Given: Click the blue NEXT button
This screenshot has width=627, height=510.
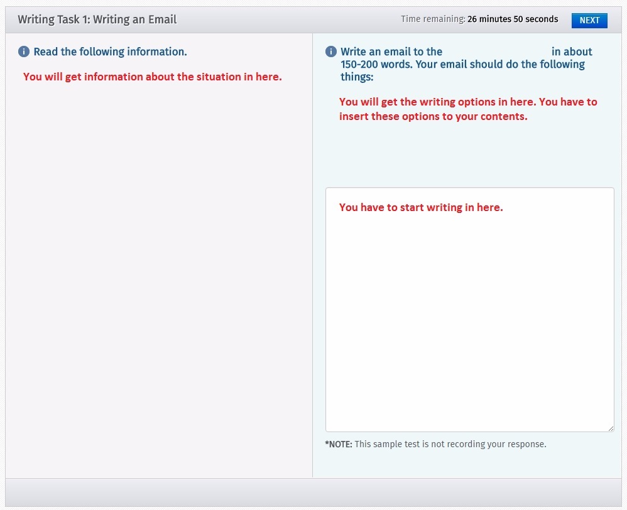Looking at the screenshot, I should pos(589,20).
